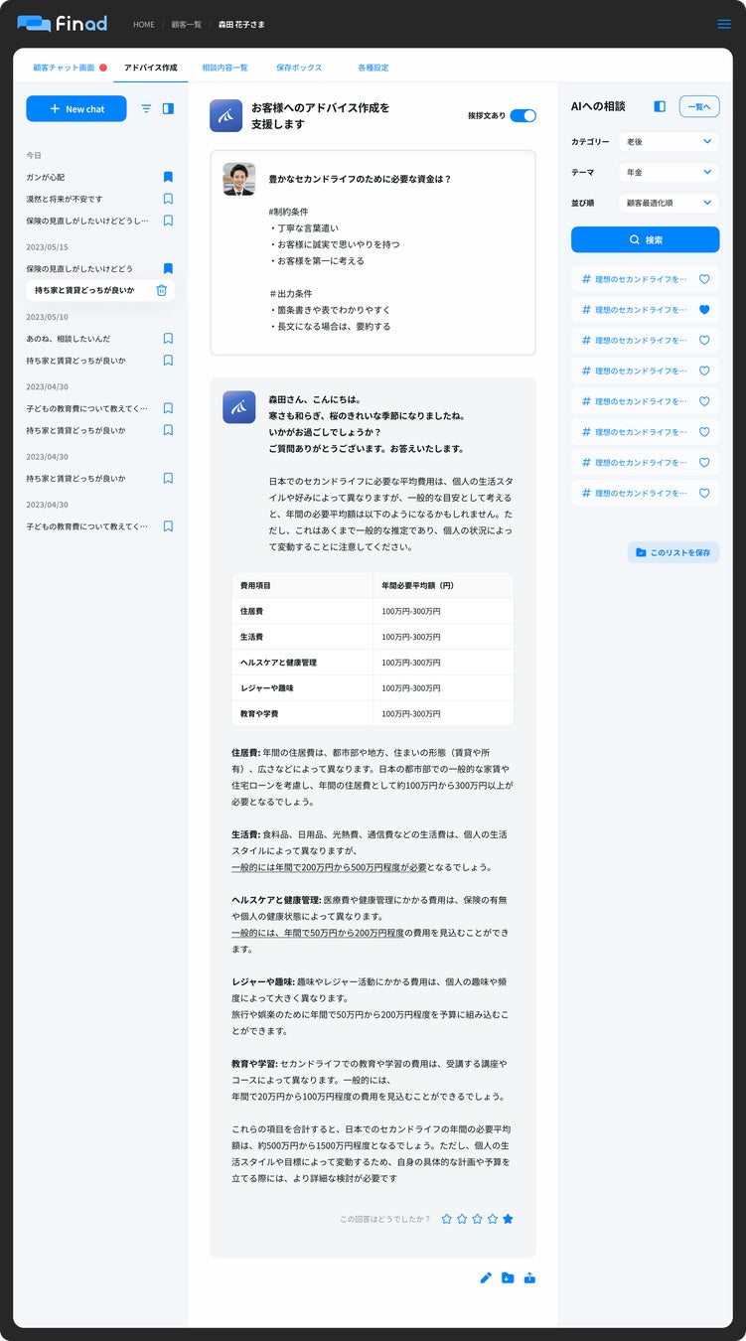Bookmark the 保険の見直しがしたいけどどうし… chat under 今日
746x1341 pixels.
point(168,221)
